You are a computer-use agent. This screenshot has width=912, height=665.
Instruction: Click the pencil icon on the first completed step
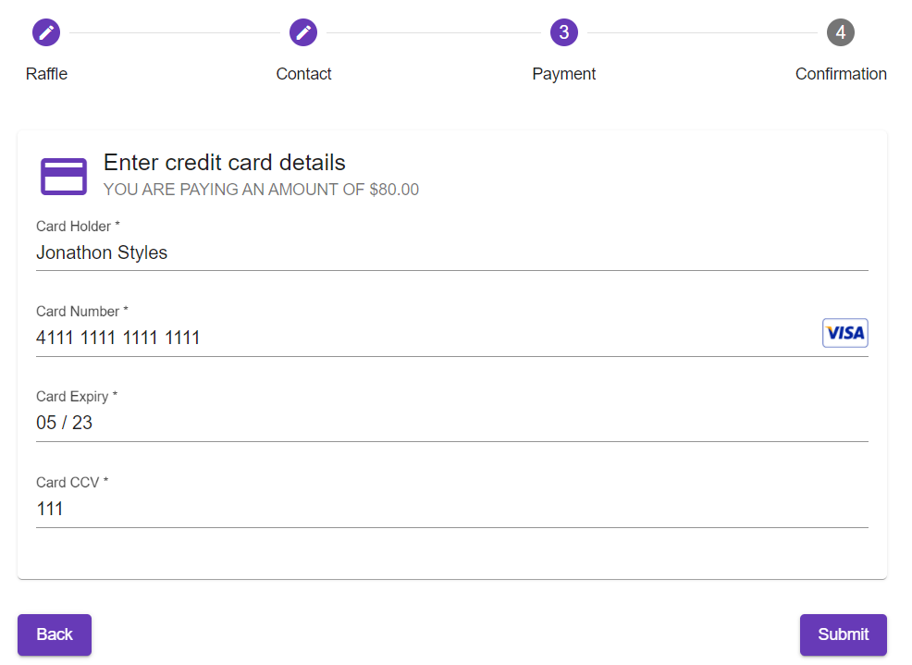(x=46, y=31)
